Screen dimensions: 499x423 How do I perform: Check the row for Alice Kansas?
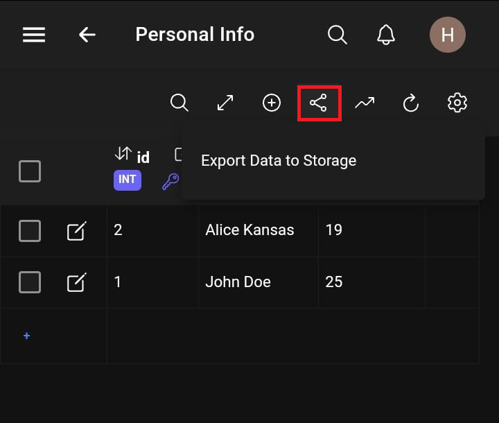point(30,230)
